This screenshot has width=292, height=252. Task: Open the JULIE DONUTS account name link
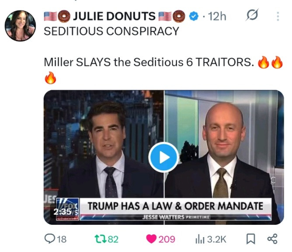click(115, 16)
